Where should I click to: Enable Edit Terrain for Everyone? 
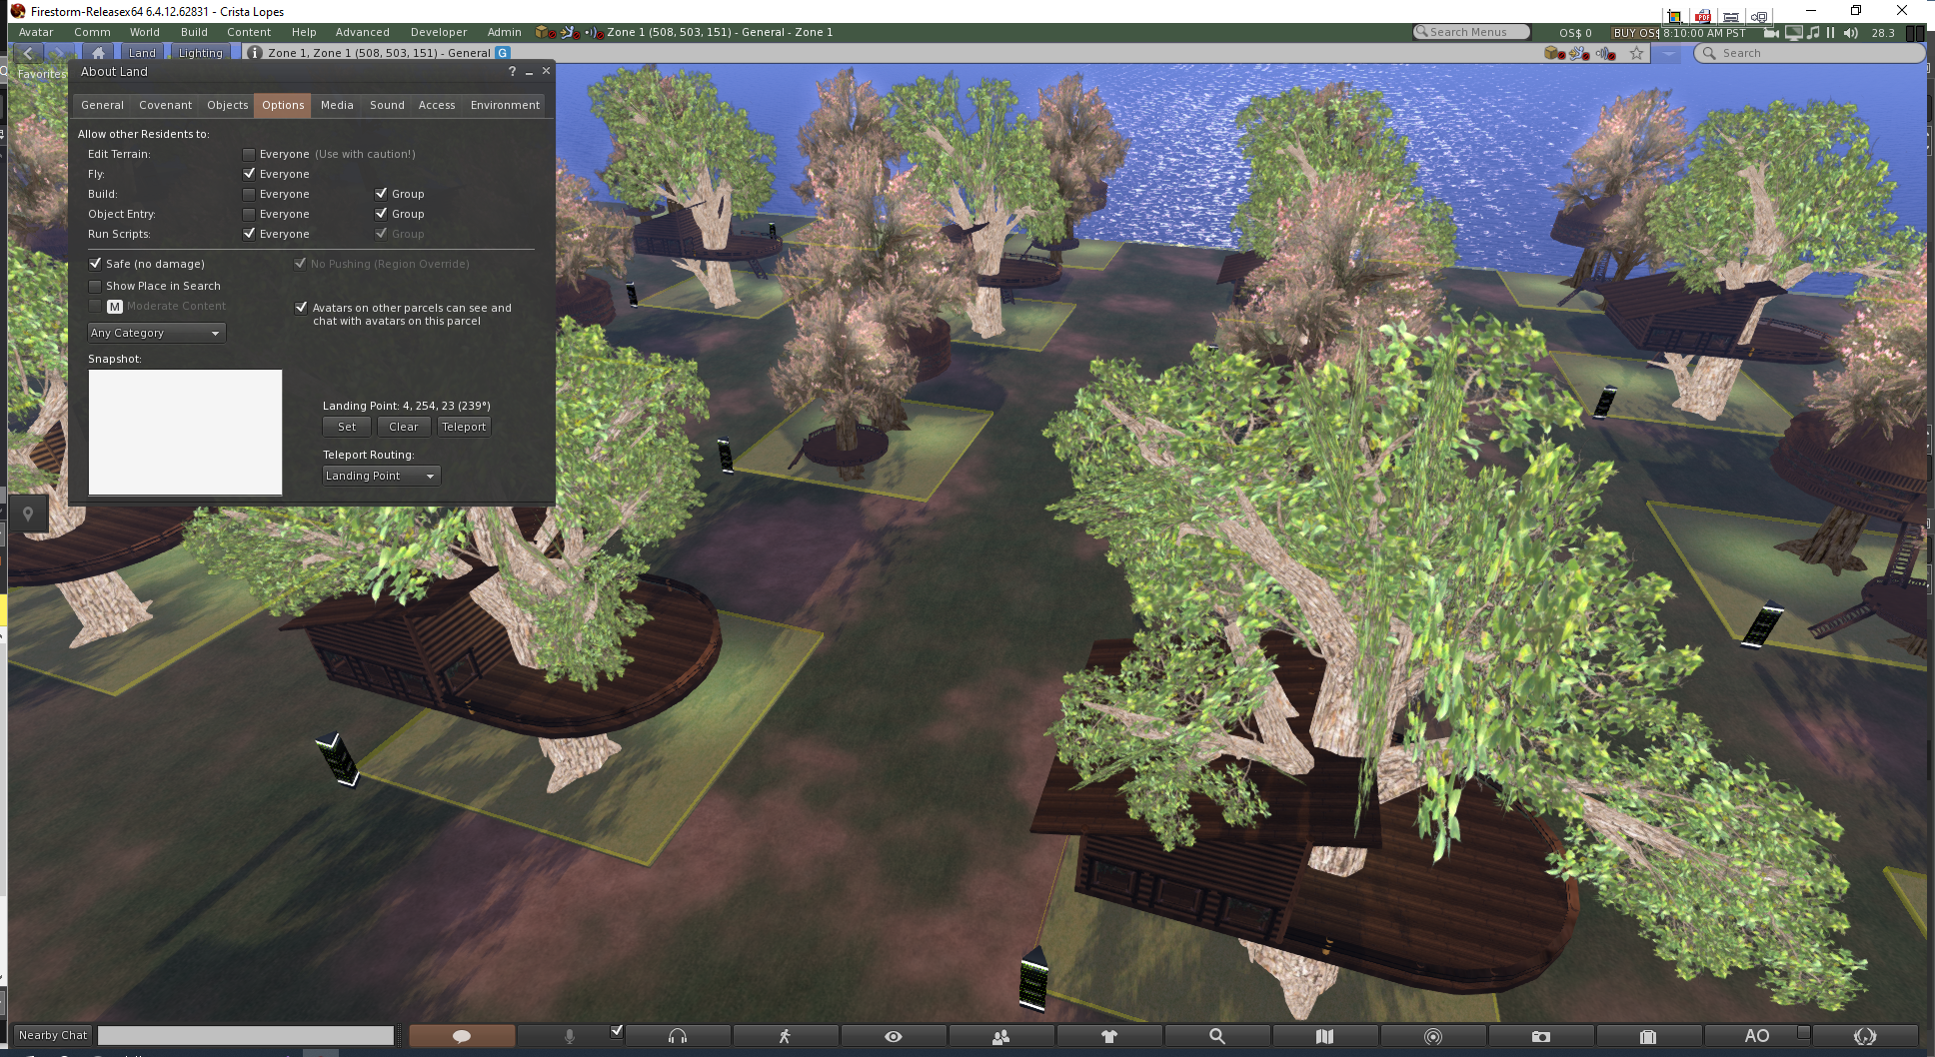pyautogui.click(x=249, y=154)
